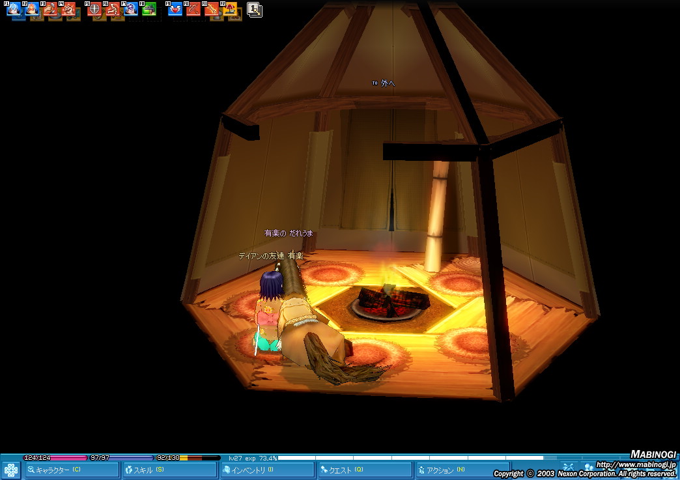This screenshot has width=680, height=480.
Task: Activate the F5 shield Defense skill
Action: click(x=94, y=8)
